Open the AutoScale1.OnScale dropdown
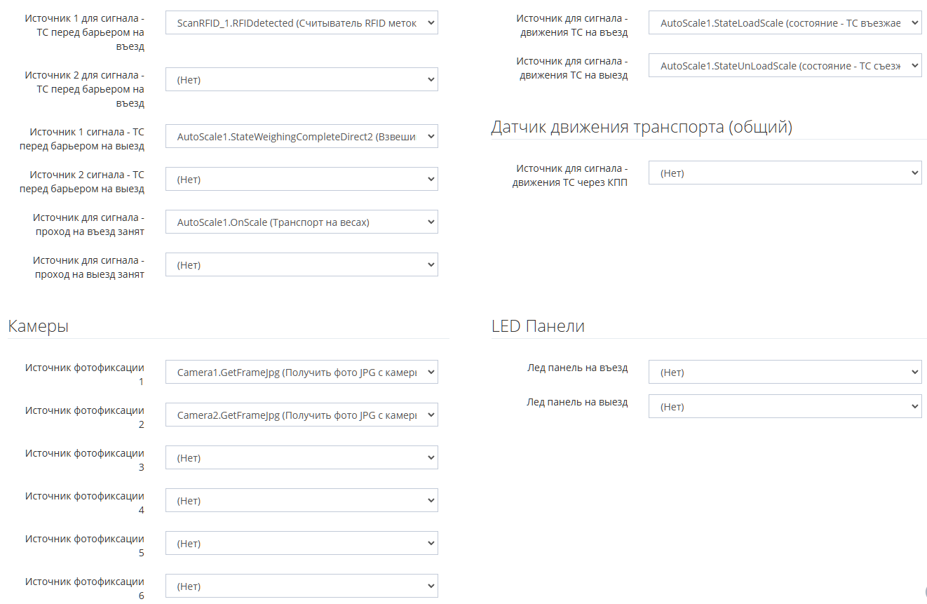The width and height of the screenshot is (927, 604). (x=302, y=222)
